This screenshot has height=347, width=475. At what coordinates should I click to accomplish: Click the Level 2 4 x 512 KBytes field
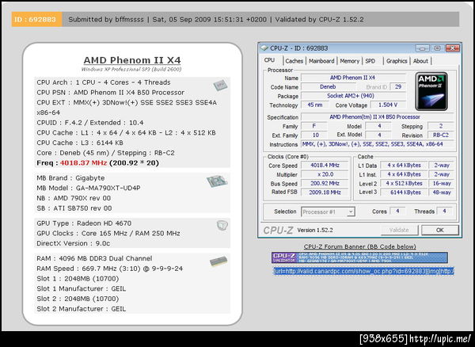pyautogui.click(x=405, y=183)
